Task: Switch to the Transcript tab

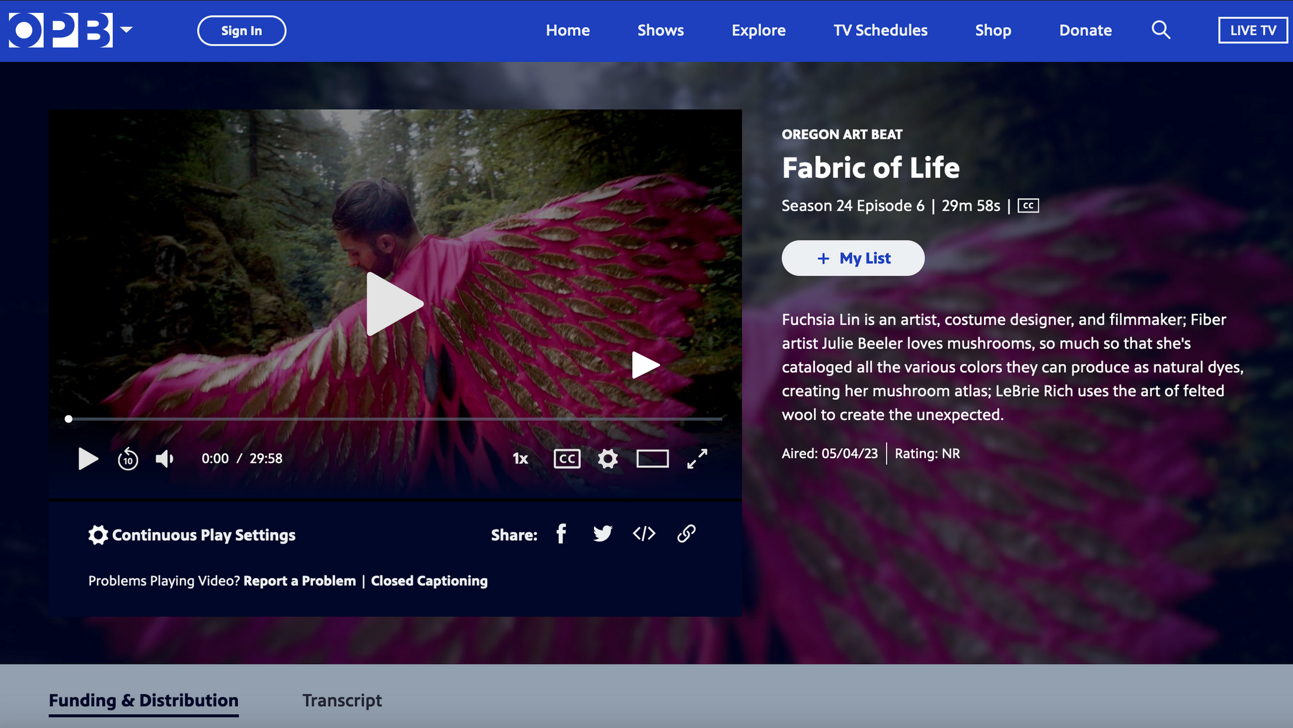Action: [x=342, y=700]
